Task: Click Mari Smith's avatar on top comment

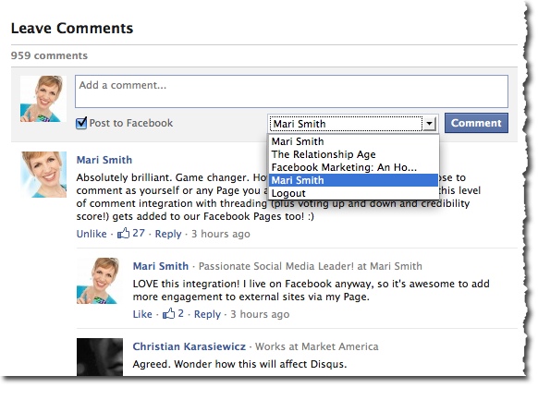Action: coord(43,175)
